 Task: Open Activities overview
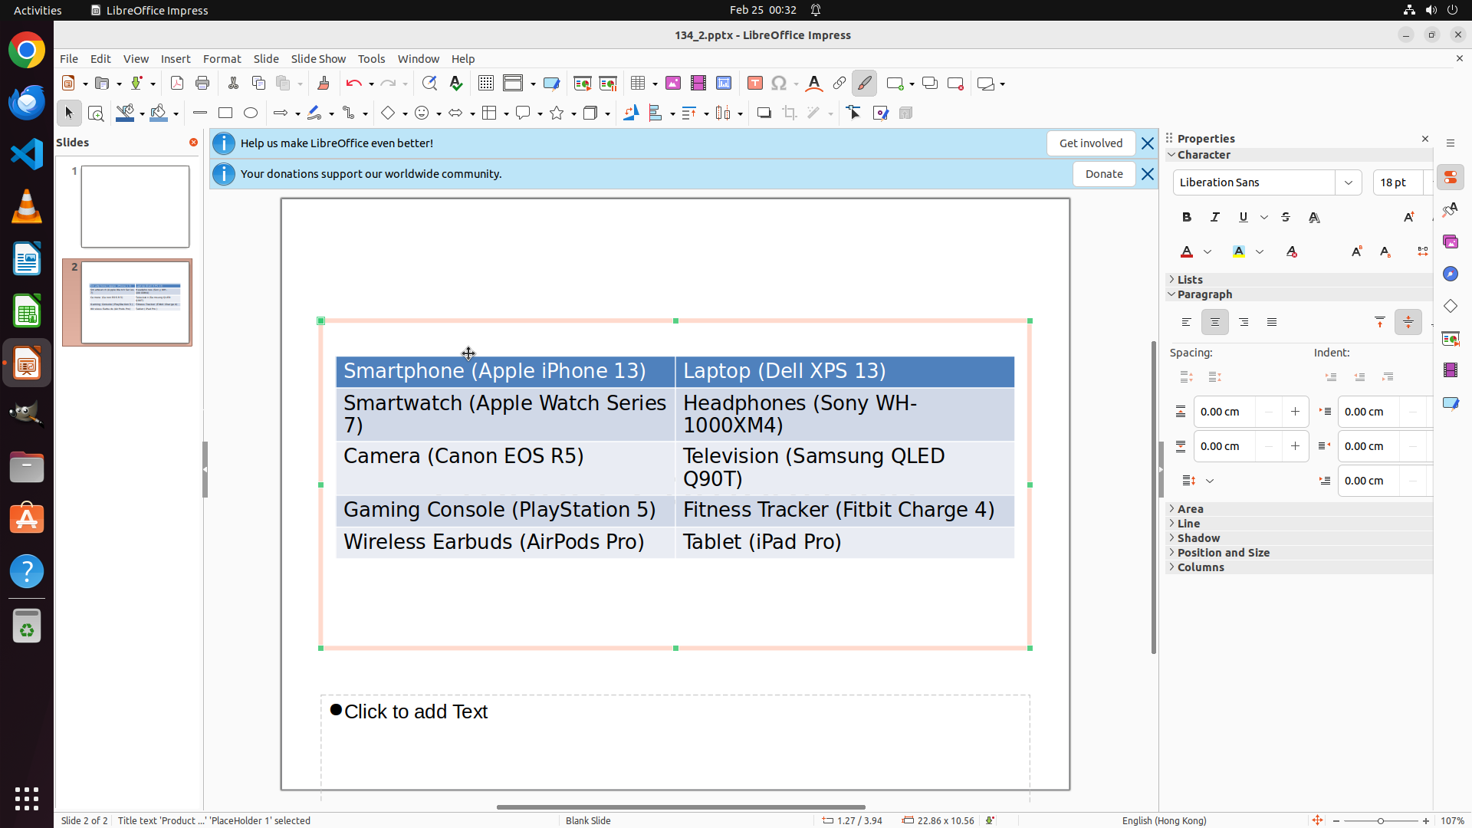click(x=38, y=10)
